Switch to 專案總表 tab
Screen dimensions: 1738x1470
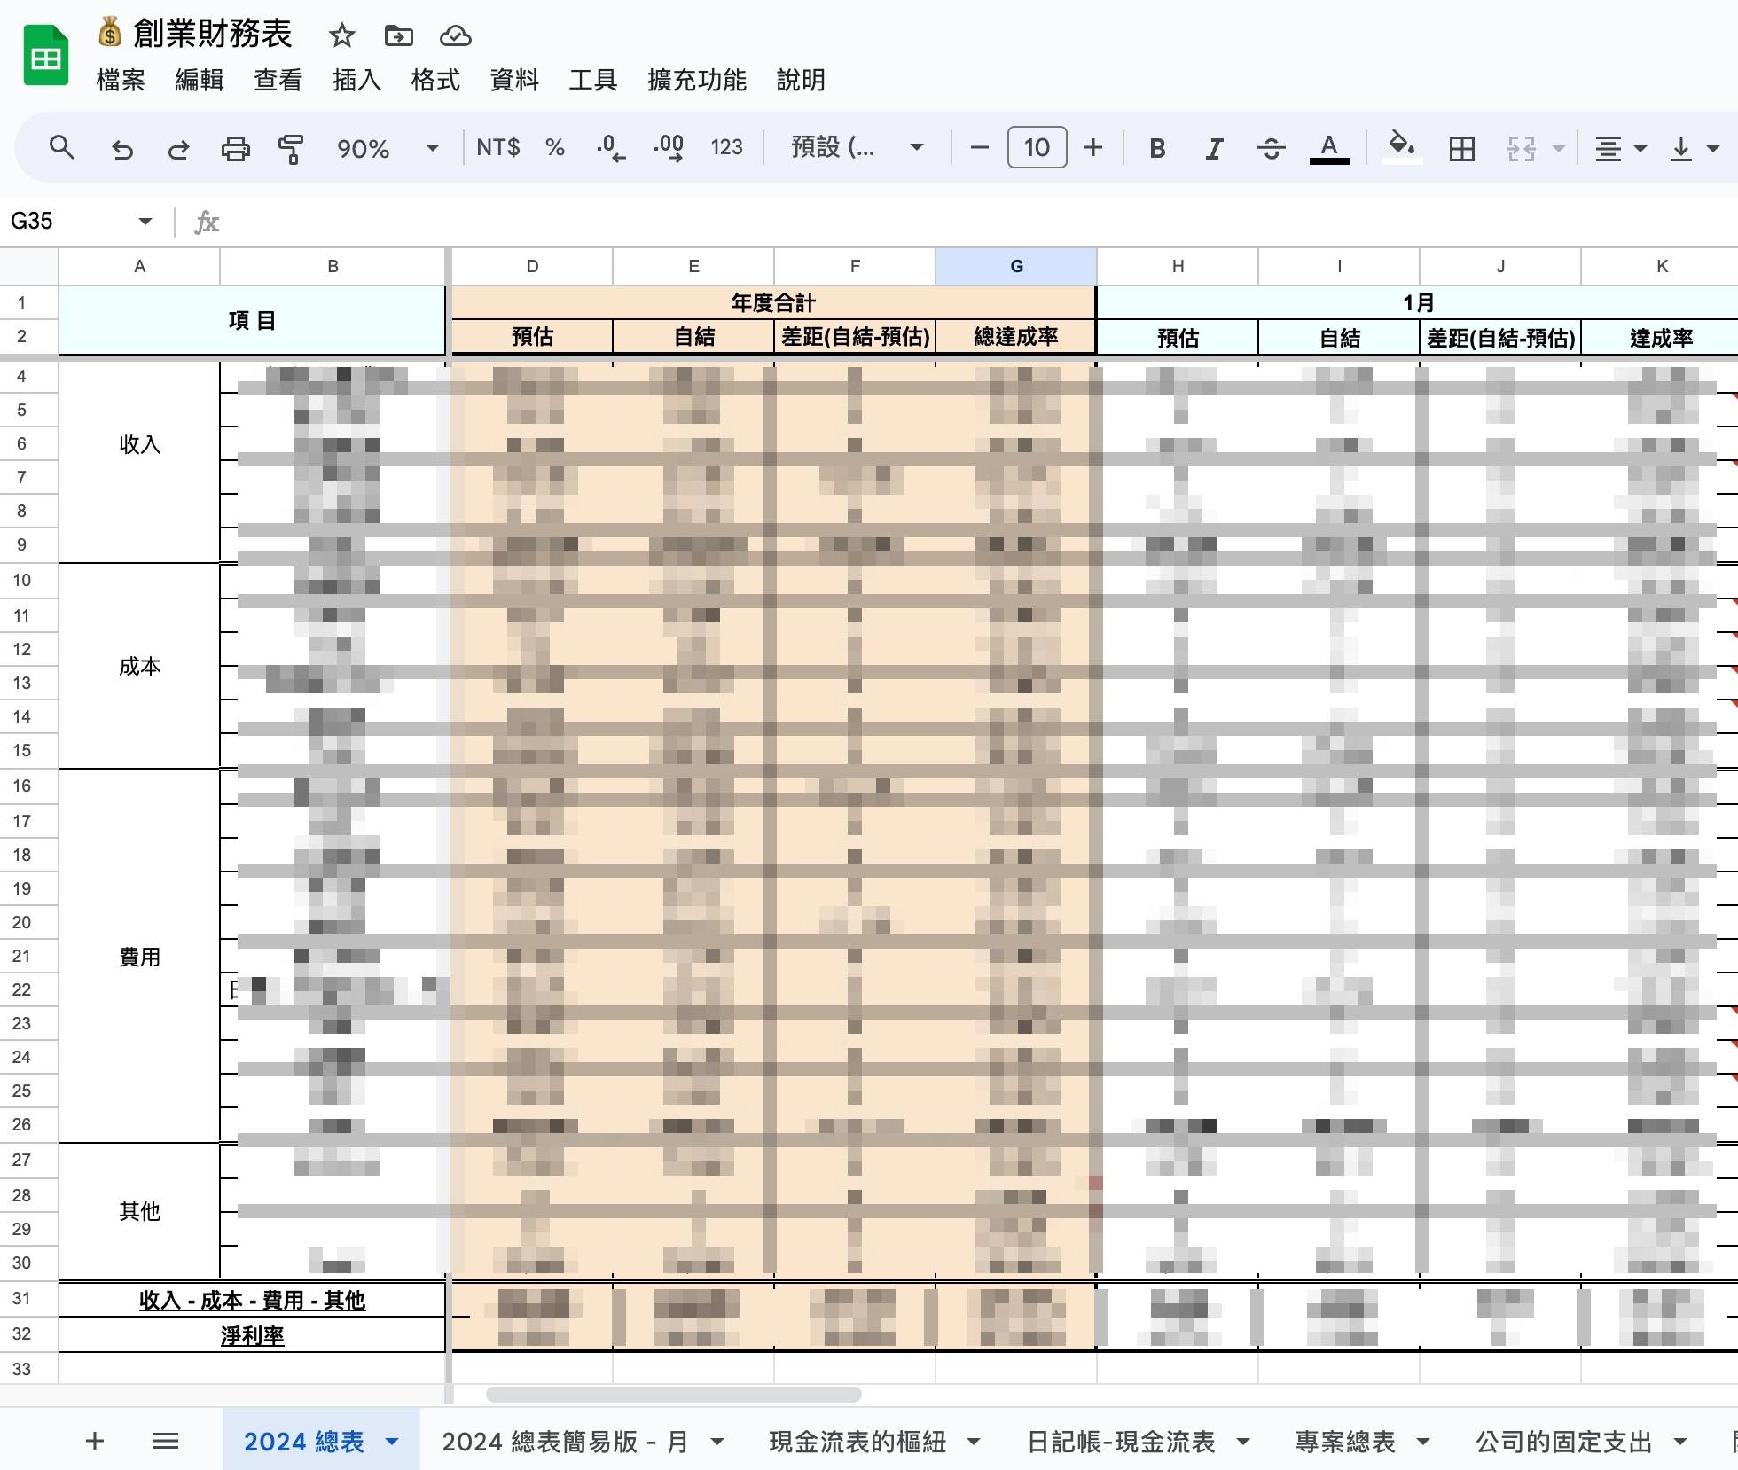click(x=1345, y=1442)
